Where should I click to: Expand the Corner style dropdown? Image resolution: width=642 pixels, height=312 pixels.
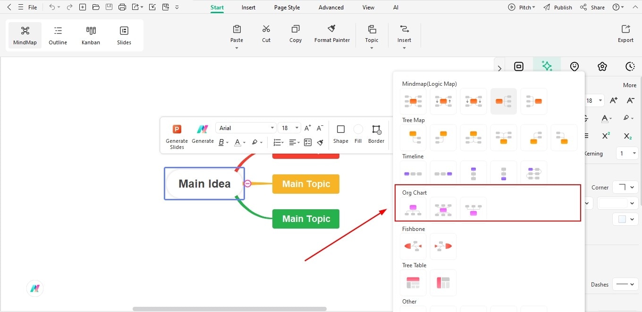(625, 187)
